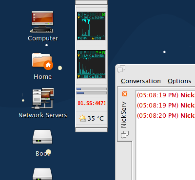Open the Computer desktop icon
The height and width of the screenshot is (180, 195).
coord(42,22)
